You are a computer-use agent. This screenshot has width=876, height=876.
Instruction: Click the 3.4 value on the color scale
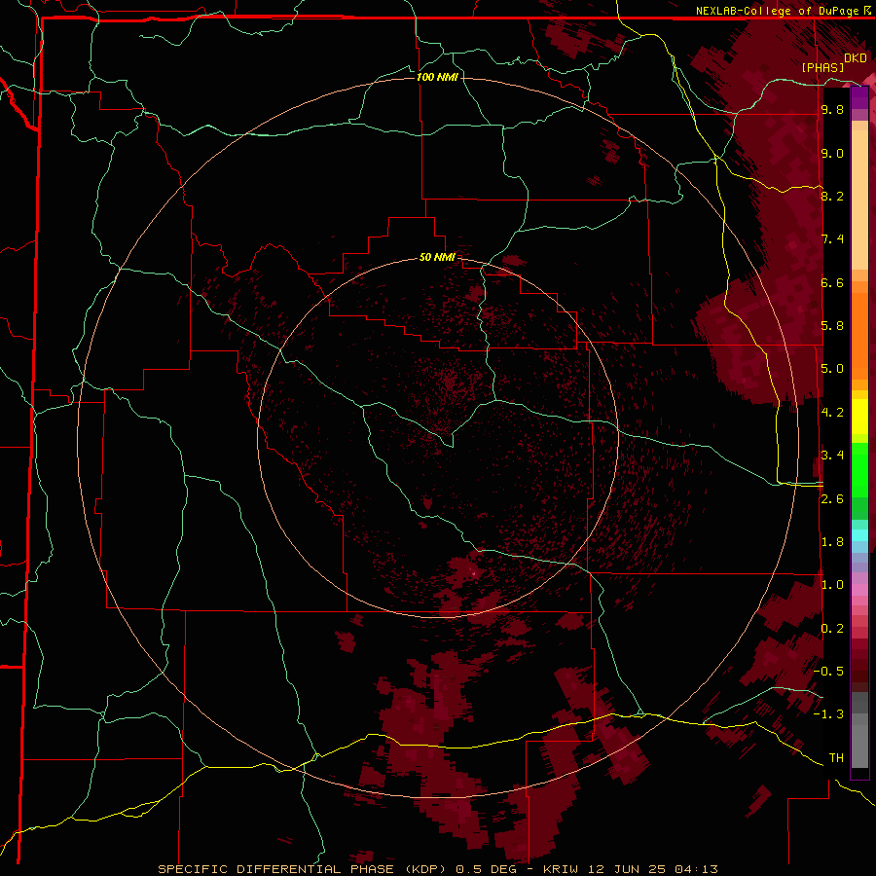(x=832, y=456)
